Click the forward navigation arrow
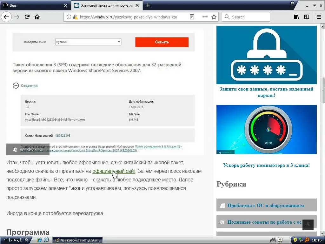Viewport: 325px width, 244px height. (x=17, y=17)
